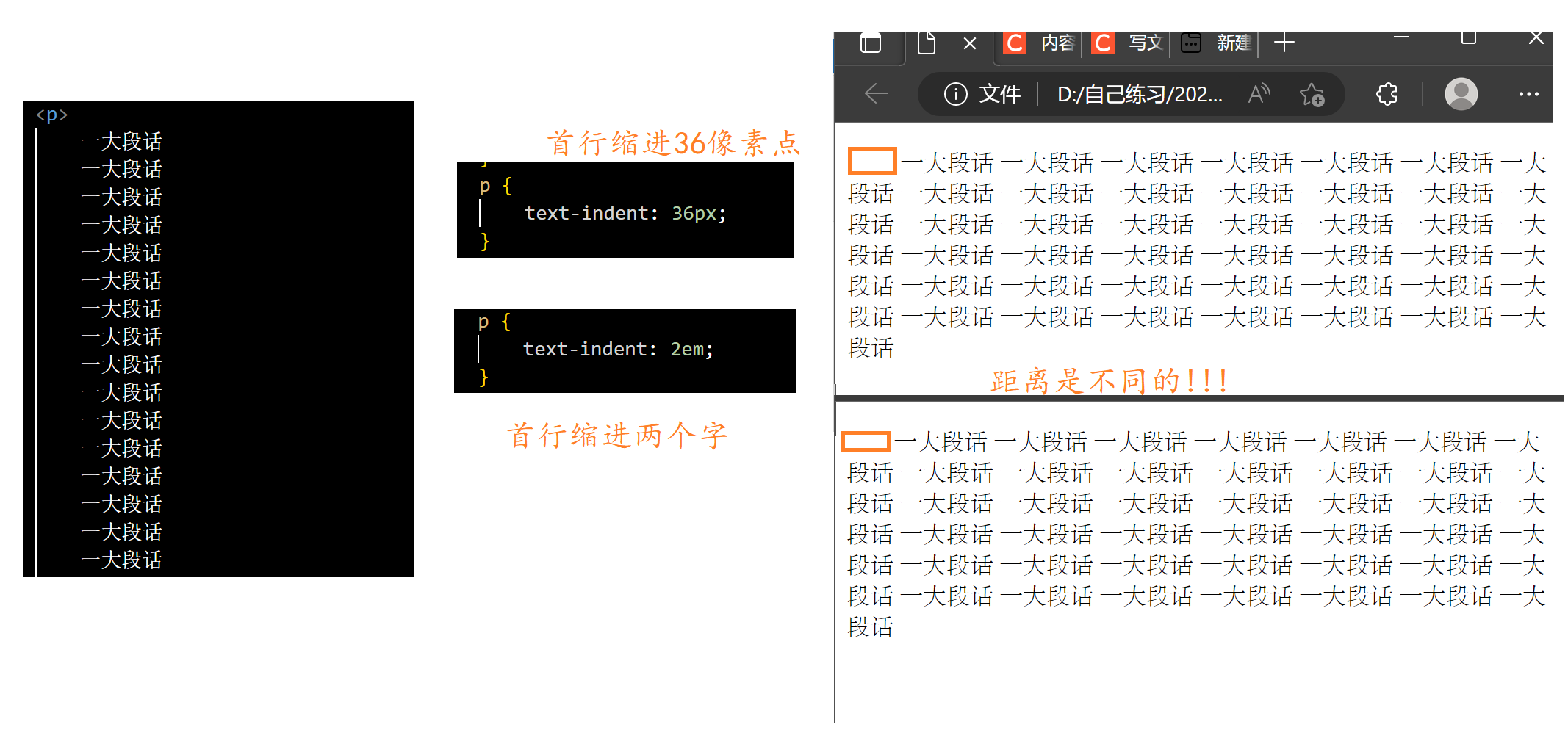Switch to the 新建 browser tab
This screenshot has width=1568, height=730.
1215,43
